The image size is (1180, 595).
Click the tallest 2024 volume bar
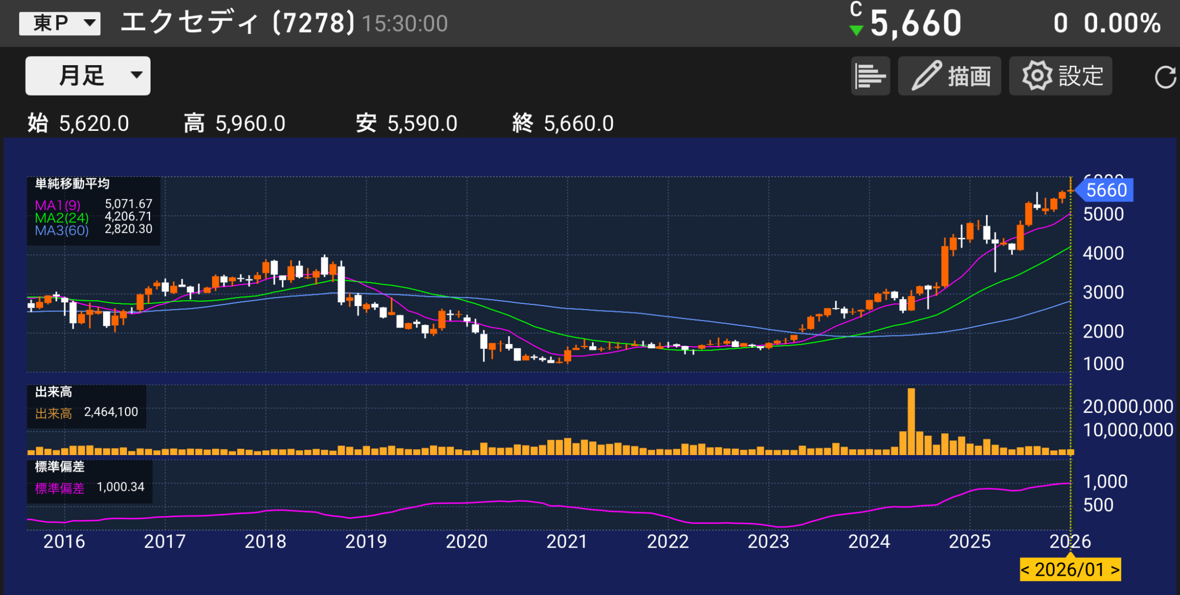(911, 422)
